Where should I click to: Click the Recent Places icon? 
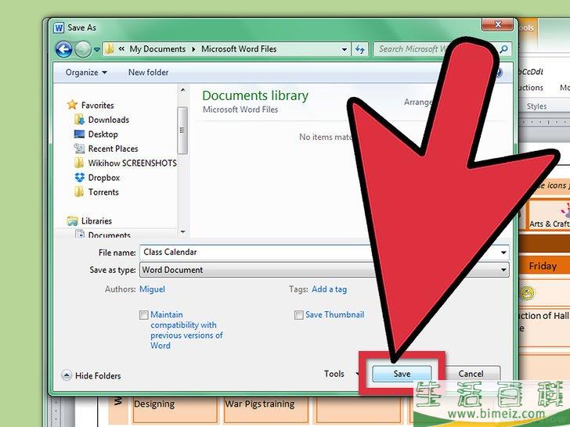click(79, 148)
